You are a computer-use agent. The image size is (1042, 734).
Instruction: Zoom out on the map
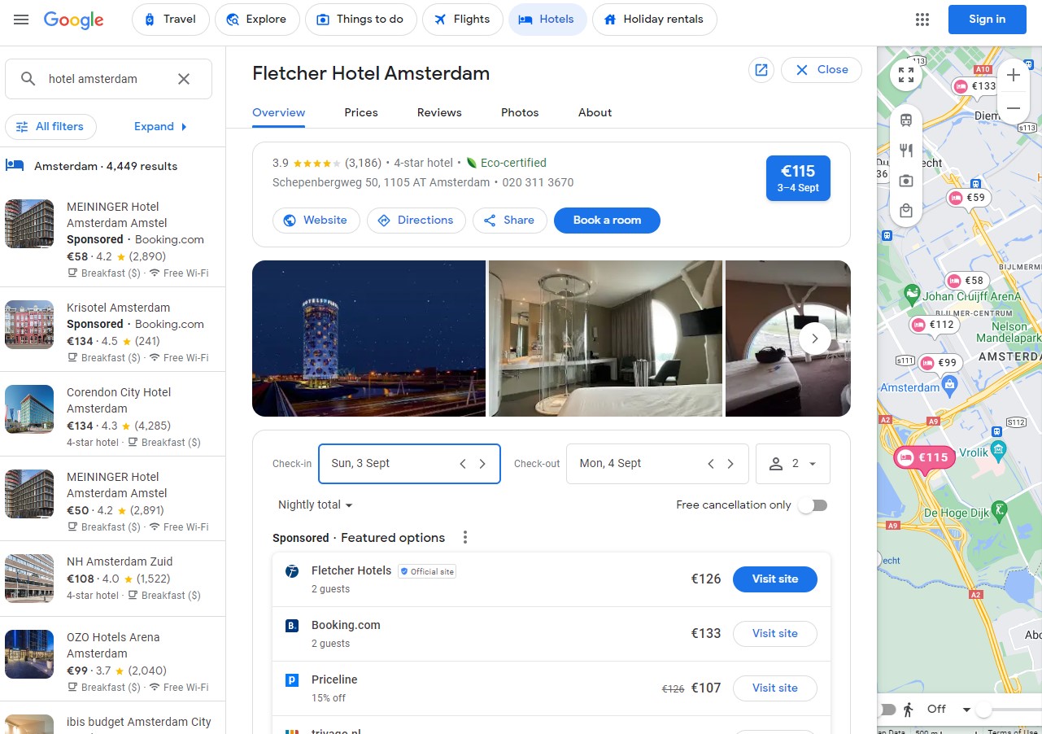pos(1014,107)
